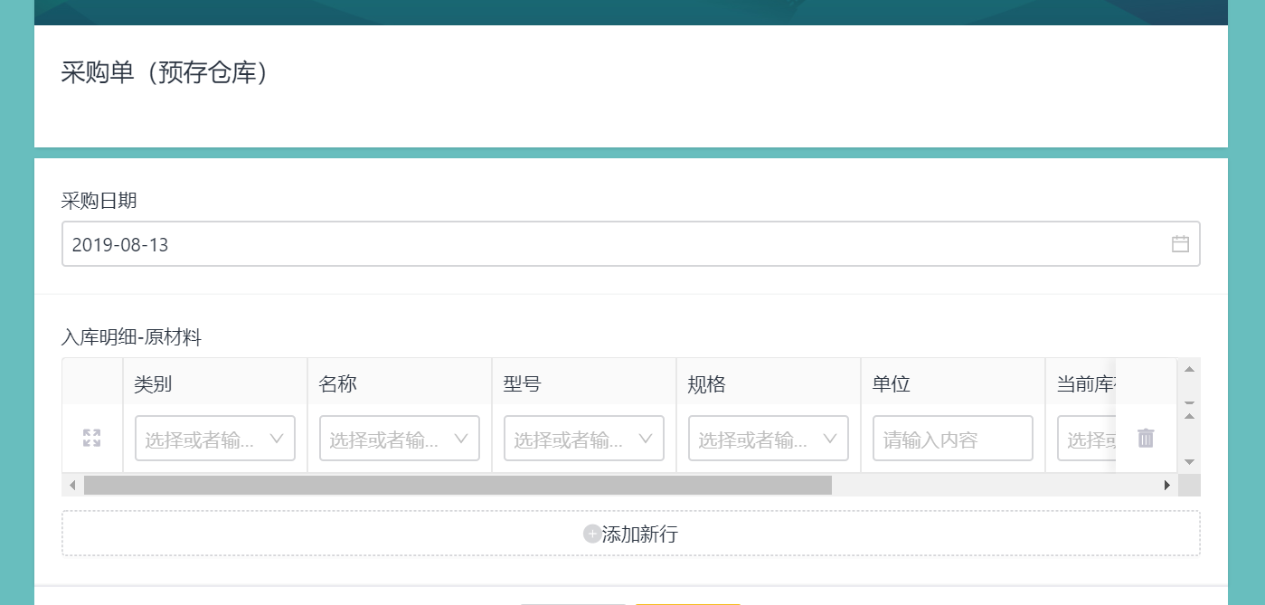Click the 名称 column header
This screenshot has height=605, width=1265.
click(x=338, y=383)
